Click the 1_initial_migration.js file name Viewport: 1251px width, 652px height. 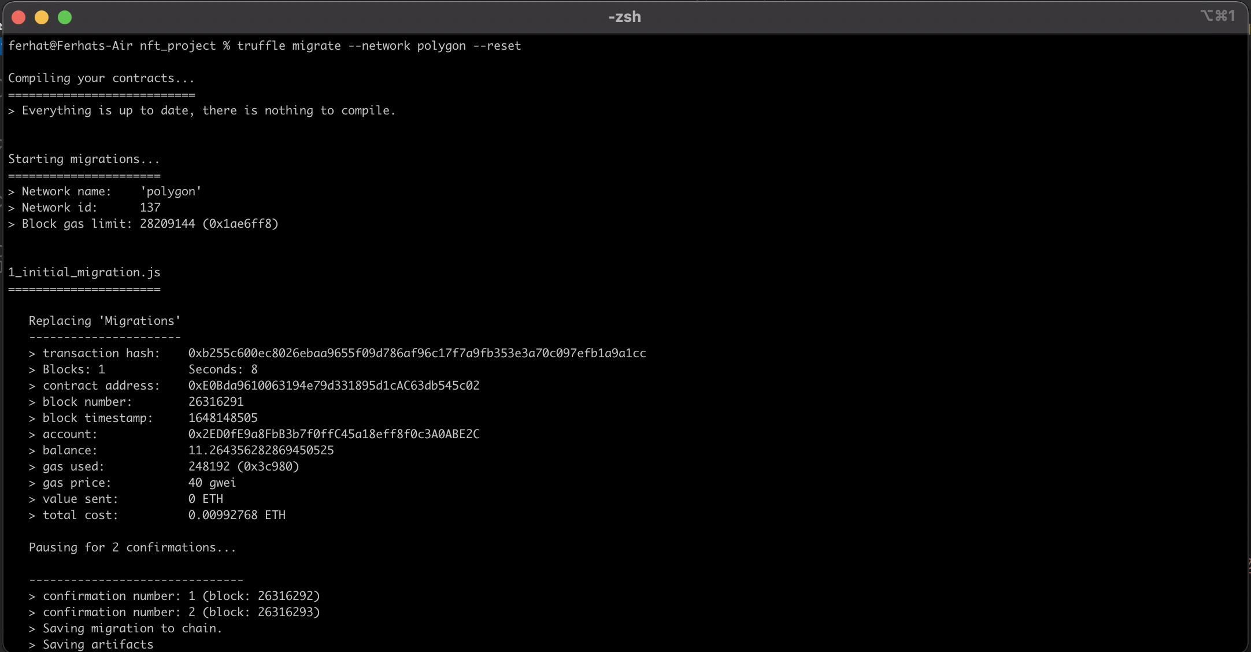point(84,272)
